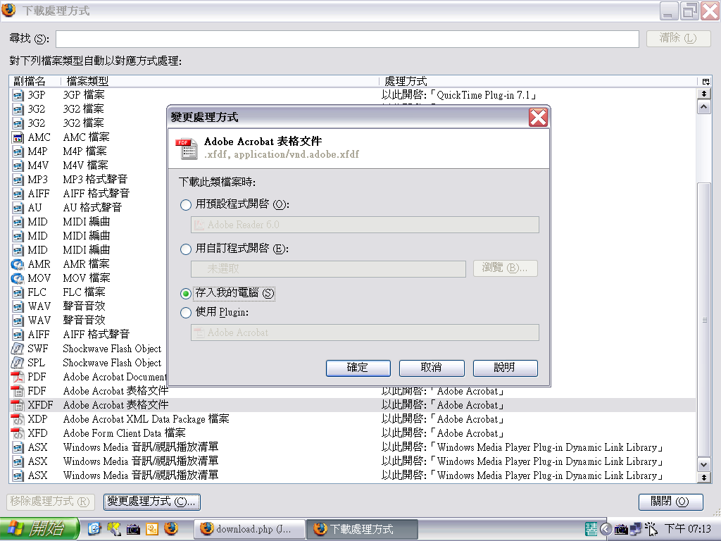The height and width of the screenshot is (541, 721).
Task: Close the 變更處理方式 dialog
Action: (x=538, y=118)
